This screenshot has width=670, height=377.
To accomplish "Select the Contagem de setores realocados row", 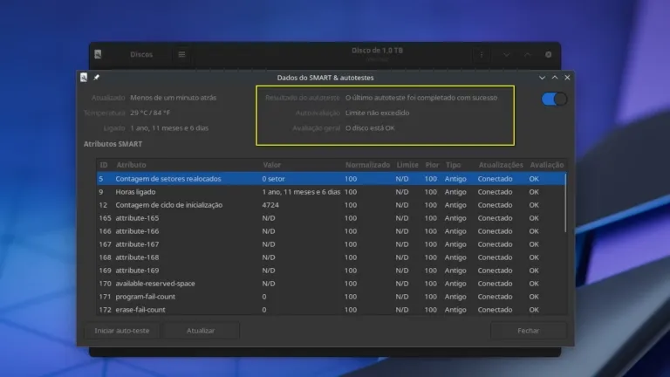I will (331, 179).
